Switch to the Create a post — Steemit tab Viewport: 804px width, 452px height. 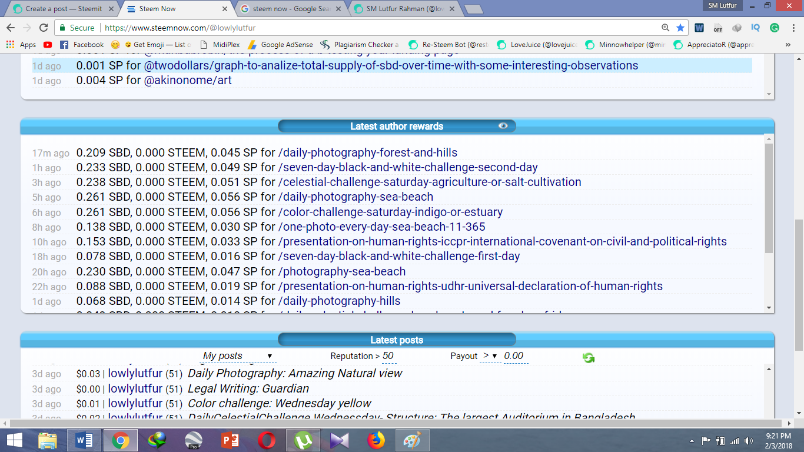click(64, 9)
